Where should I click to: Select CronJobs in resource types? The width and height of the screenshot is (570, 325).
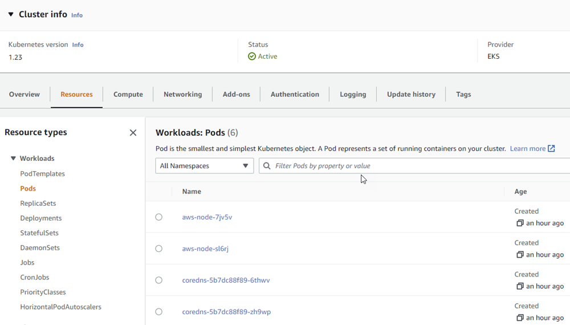35,277
